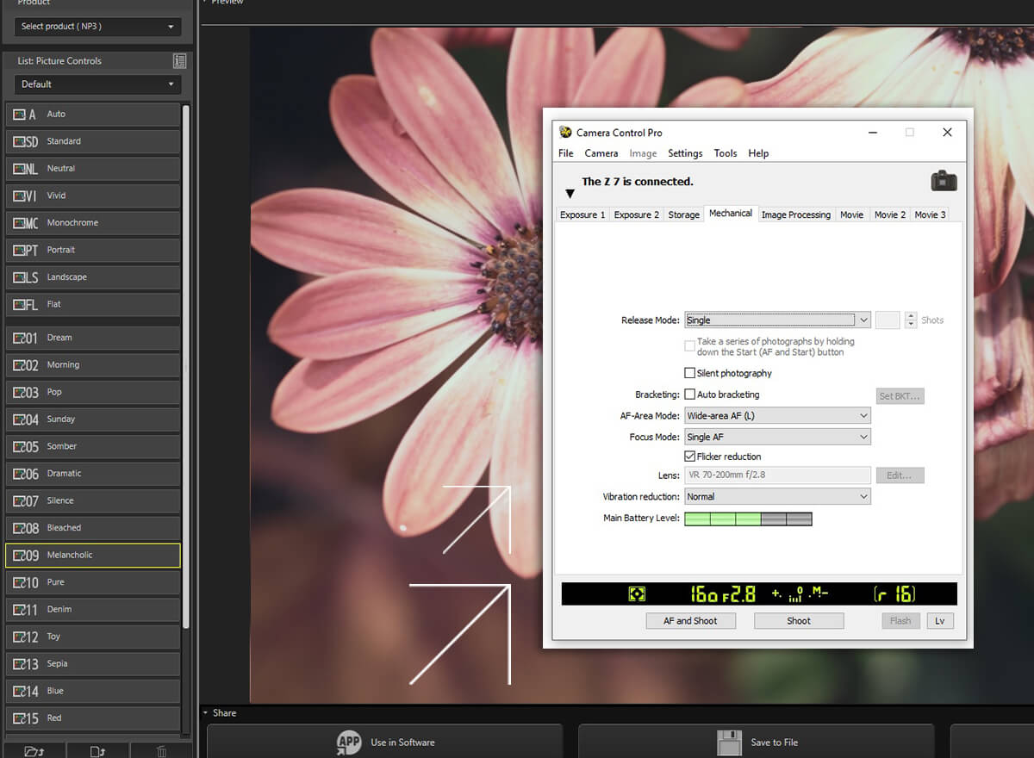Open the Release Mode dropdown
Viewport: 1034px width, 758px height.
(x=777, y=320)
